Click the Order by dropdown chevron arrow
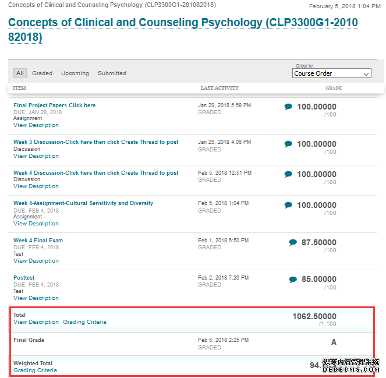386x378 pixels. [366, 74]
